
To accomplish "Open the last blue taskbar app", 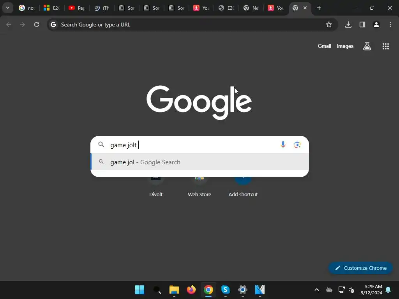I will point(260,290).
